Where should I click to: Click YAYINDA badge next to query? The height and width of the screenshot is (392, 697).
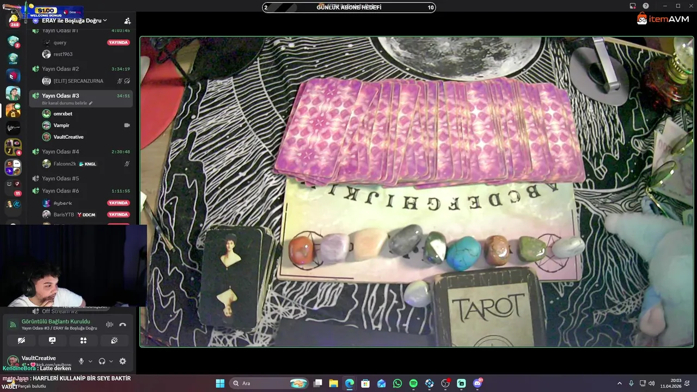pos(118,42)
